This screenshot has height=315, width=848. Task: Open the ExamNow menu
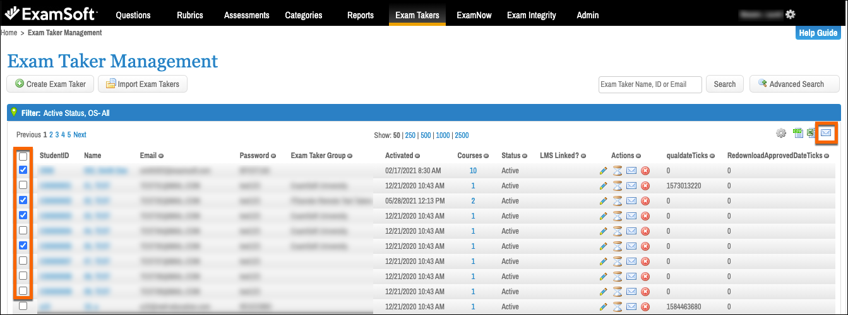(474, 15)
